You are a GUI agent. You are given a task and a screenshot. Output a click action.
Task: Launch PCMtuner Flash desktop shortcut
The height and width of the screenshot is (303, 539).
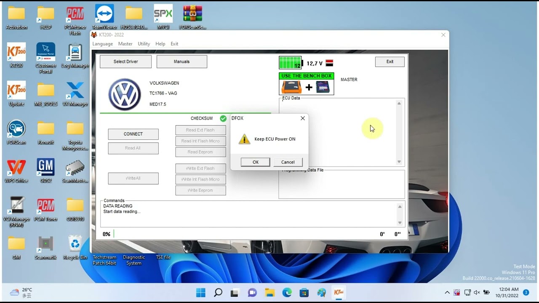click(75, 20)
